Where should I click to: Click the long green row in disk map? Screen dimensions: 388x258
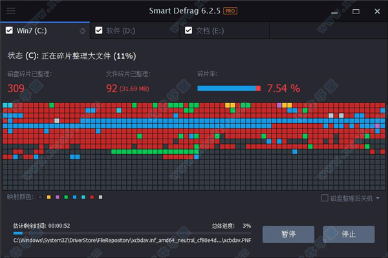point(155,152)
